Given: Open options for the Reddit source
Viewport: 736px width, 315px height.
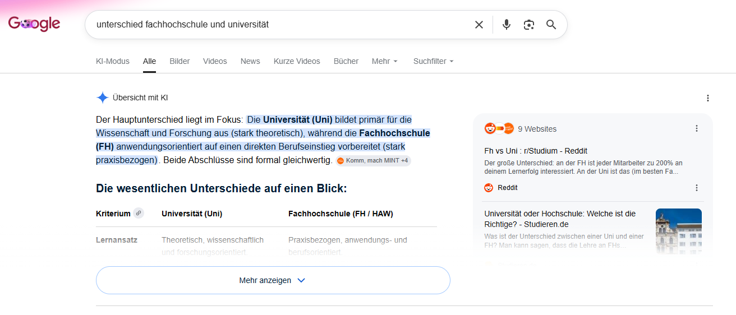Looking at the screenshot, I should (696, 188).
